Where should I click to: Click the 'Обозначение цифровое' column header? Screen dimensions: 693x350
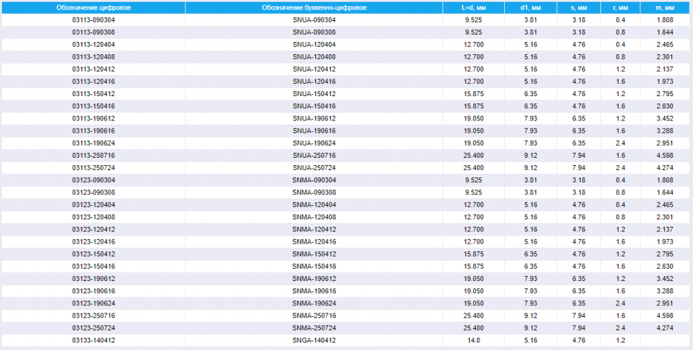click(93, 7)
